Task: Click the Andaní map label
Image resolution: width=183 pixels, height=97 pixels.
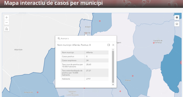Action: tap(88, 27)
